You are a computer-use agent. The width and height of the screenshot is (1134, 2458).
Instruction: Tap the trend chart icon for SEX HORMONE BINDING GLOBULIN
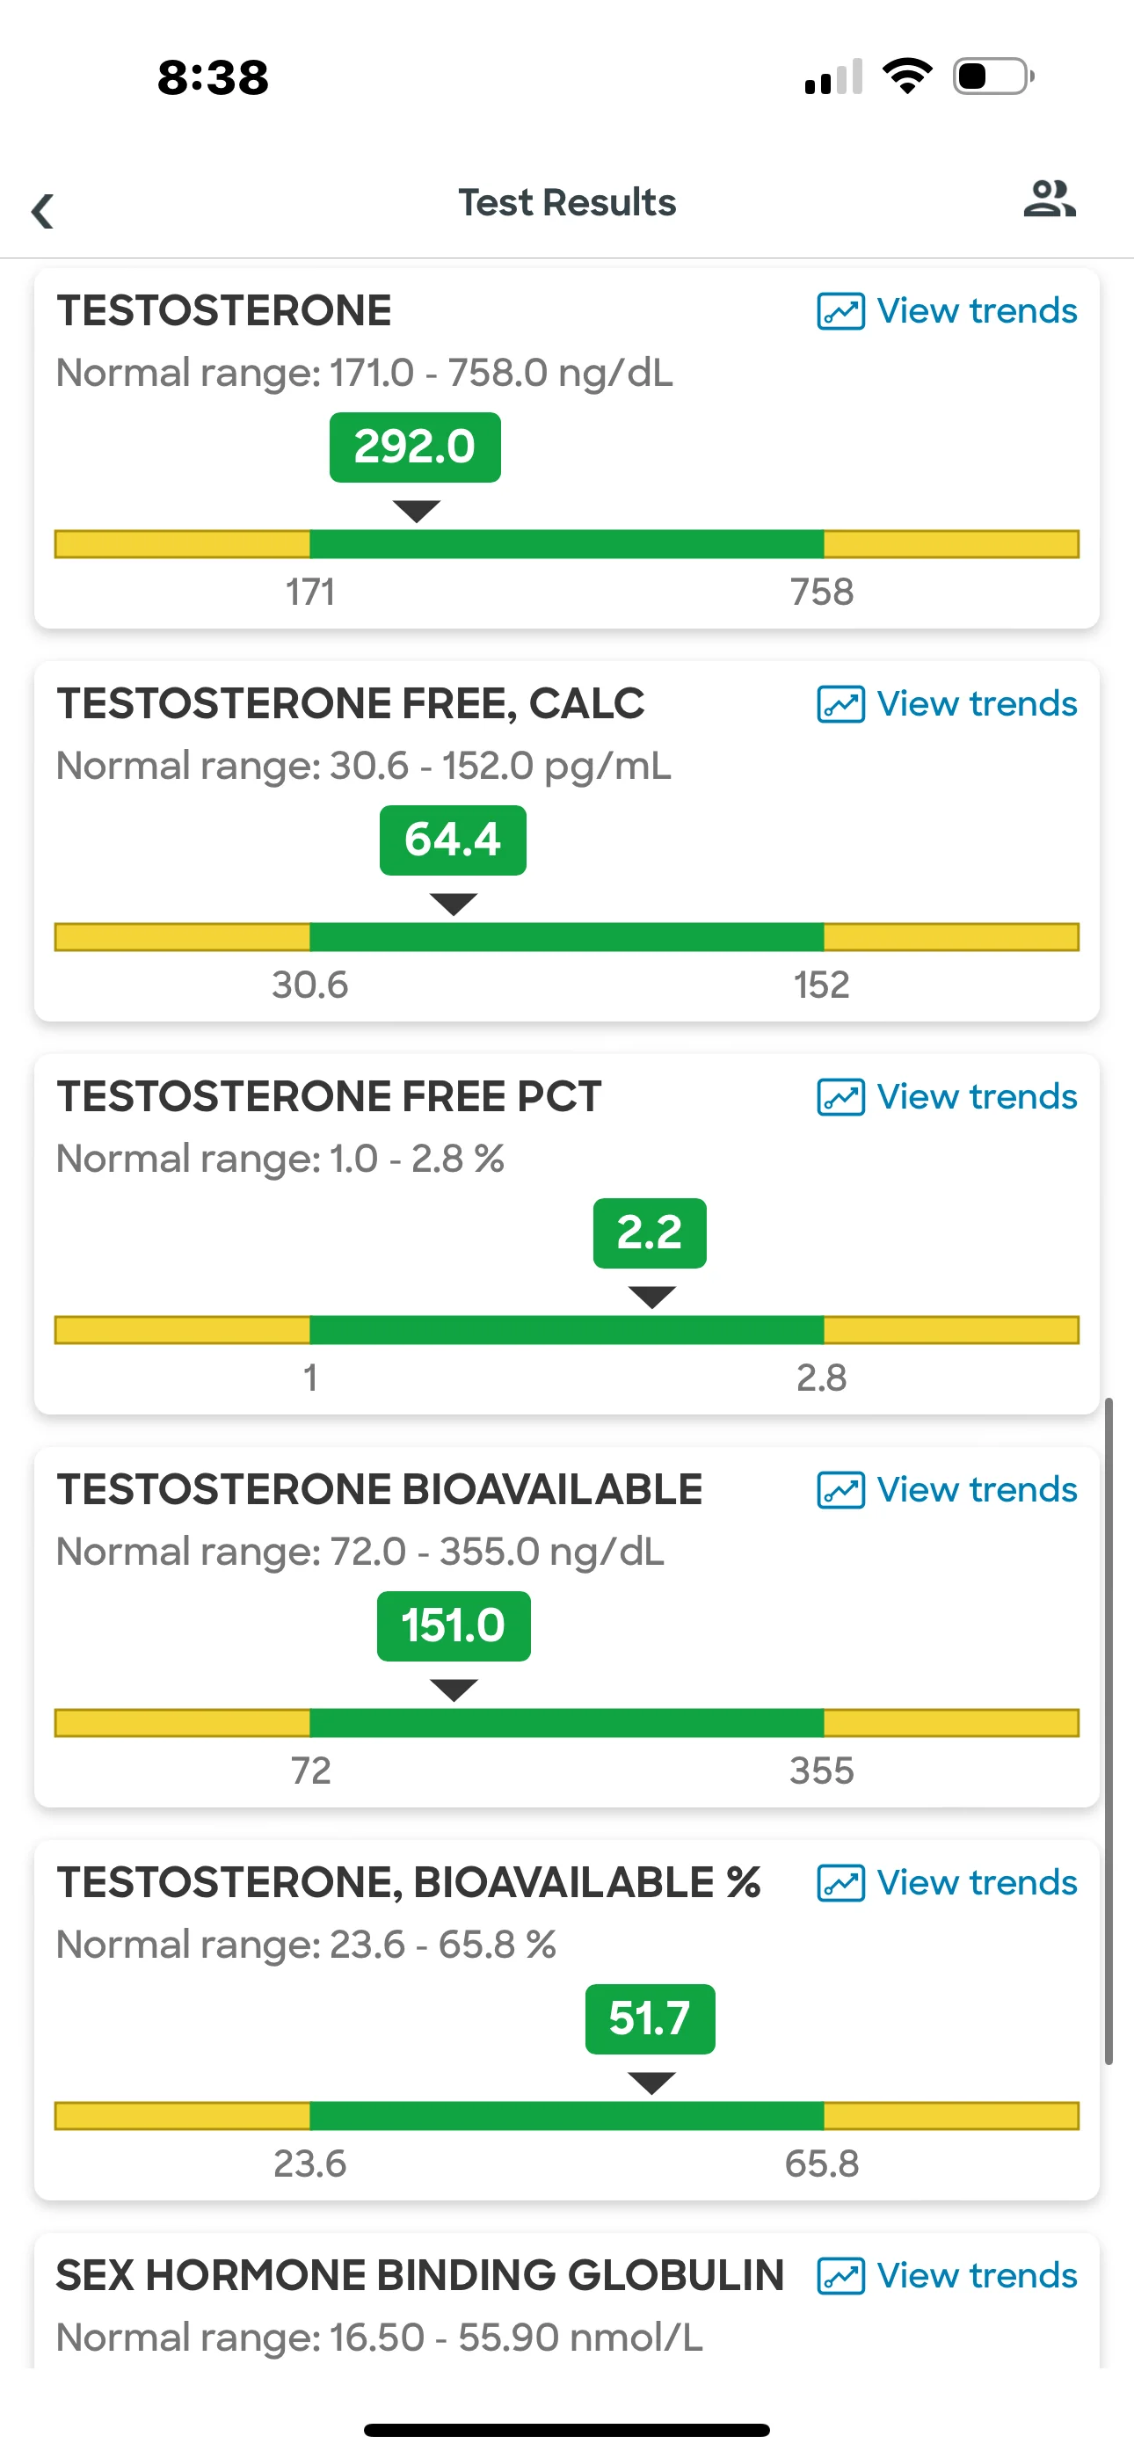841,2277
